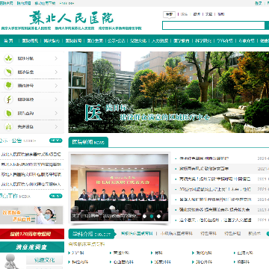Open the teal 满意度调查 survey banner
Viewport: 269px width, 269px height.
tap(32, 247)
